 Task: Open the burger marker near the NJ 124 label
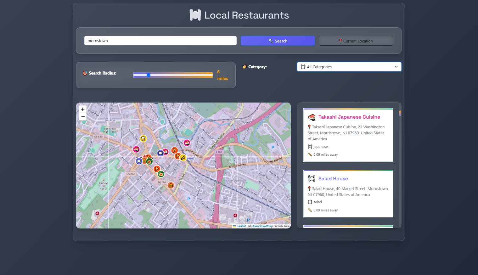(171, 185)
